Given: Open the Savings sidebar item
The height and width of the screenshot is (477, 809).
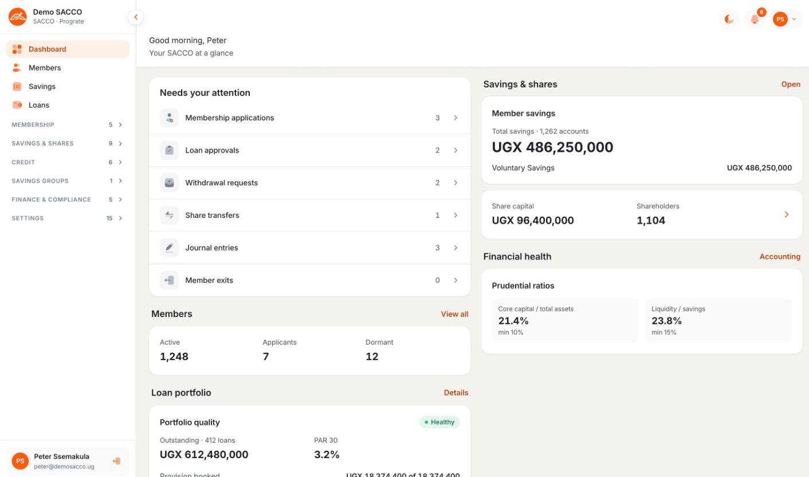Looking at the screenshot, I should click(x=68, y=87).
